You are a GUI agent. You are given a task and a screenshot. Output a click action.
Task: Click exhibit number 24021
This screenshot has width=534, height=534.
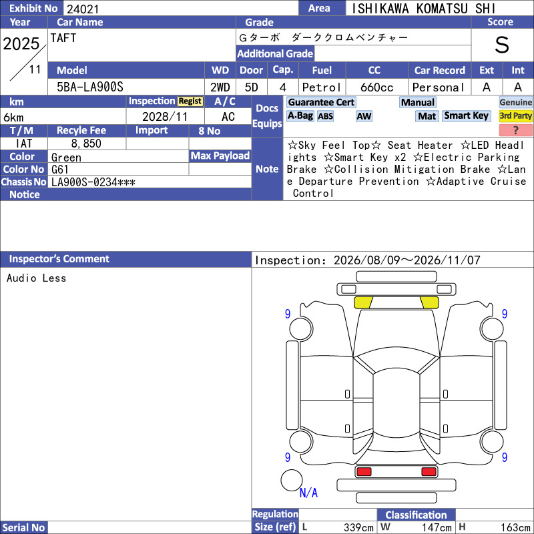pos(83,9)
